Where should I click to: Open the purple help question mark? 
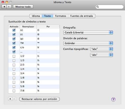click(113, 99)
